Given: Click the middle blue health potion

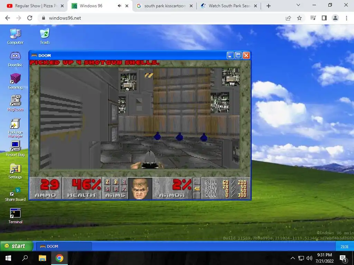Looking at the screenshot, I should pyautogui.click(x=179, y=137).
